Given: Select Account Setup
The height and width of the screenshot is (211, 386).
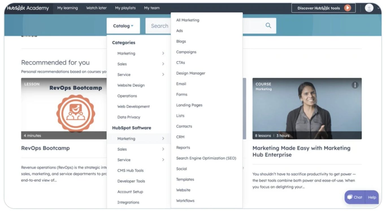Looking at the screenshot, I should click(130, 192).
